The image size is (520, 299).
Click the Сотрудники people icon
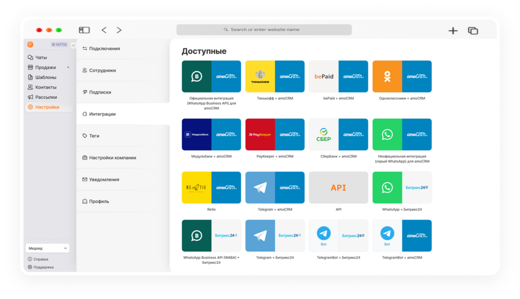point(85,70)
